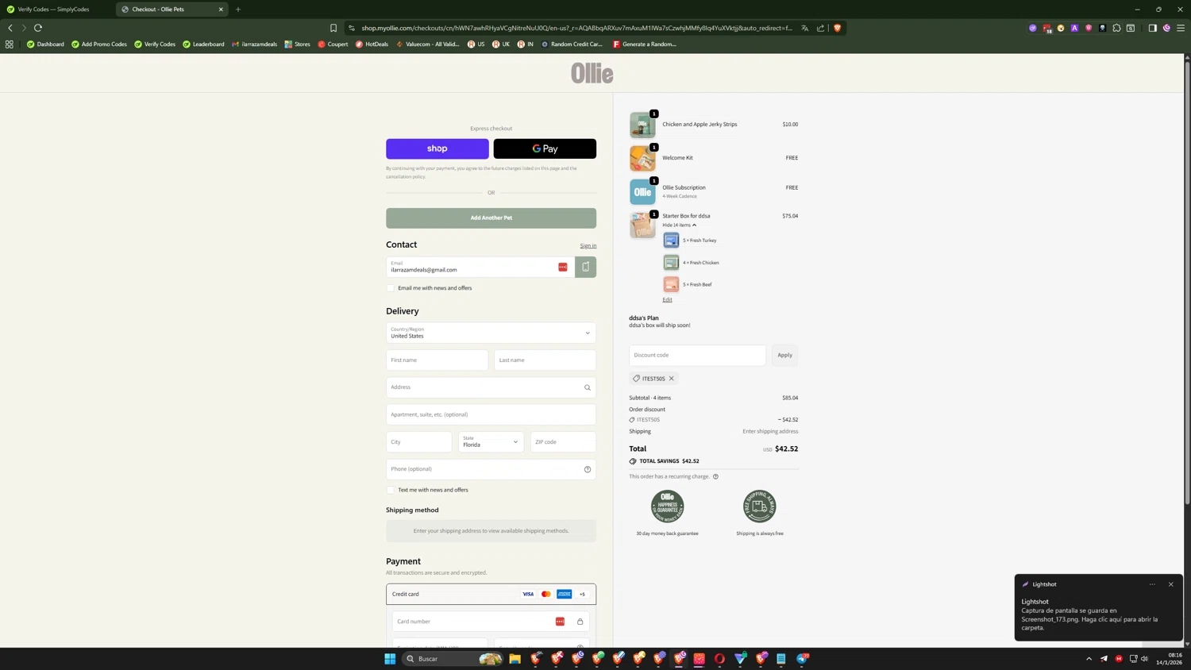This screenshot has height=670, width=1191.
Task: Click Starter Box product image
Action: (642, 225)
